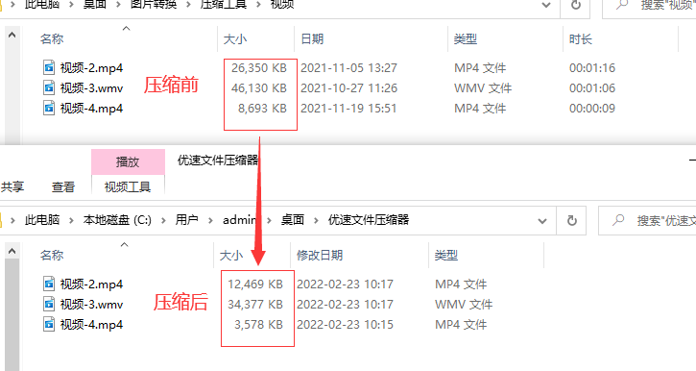Sort lower window by 类型 column
Image resolution: width=696 pixels, height=371 pixels.
(x=446, y=255)
